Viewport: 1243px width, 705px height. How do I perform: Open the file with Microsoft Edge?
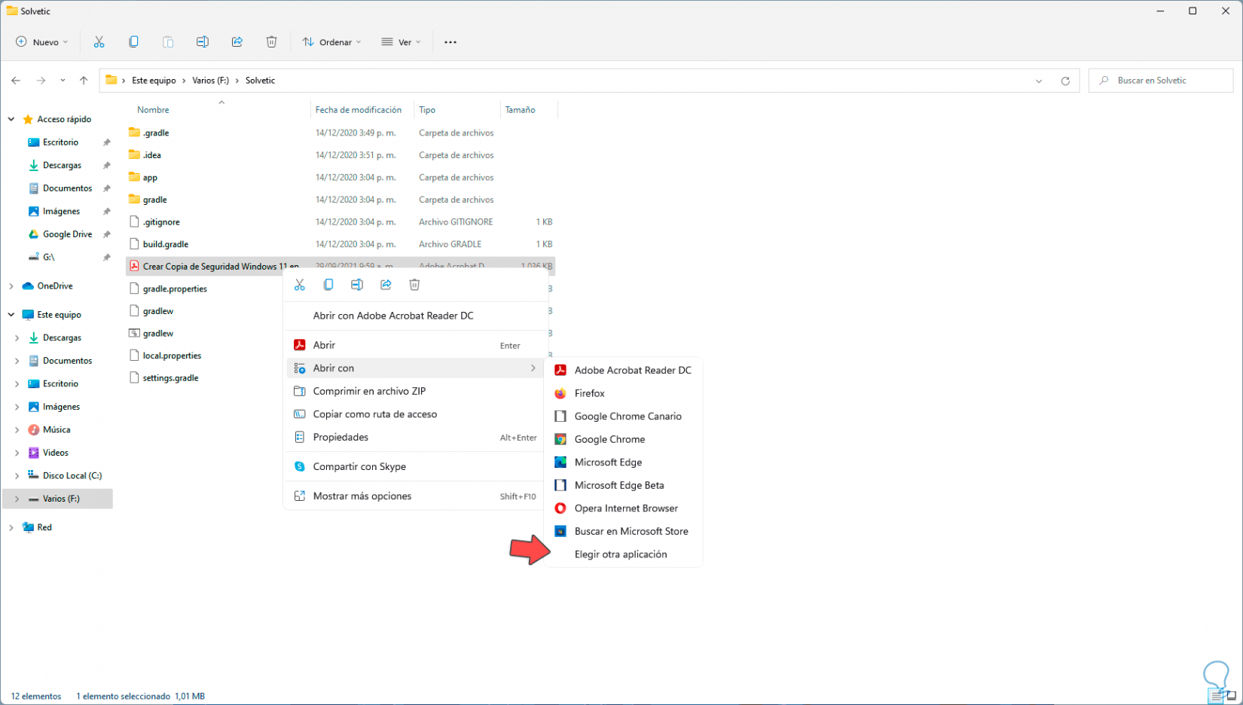coord(623,462)
